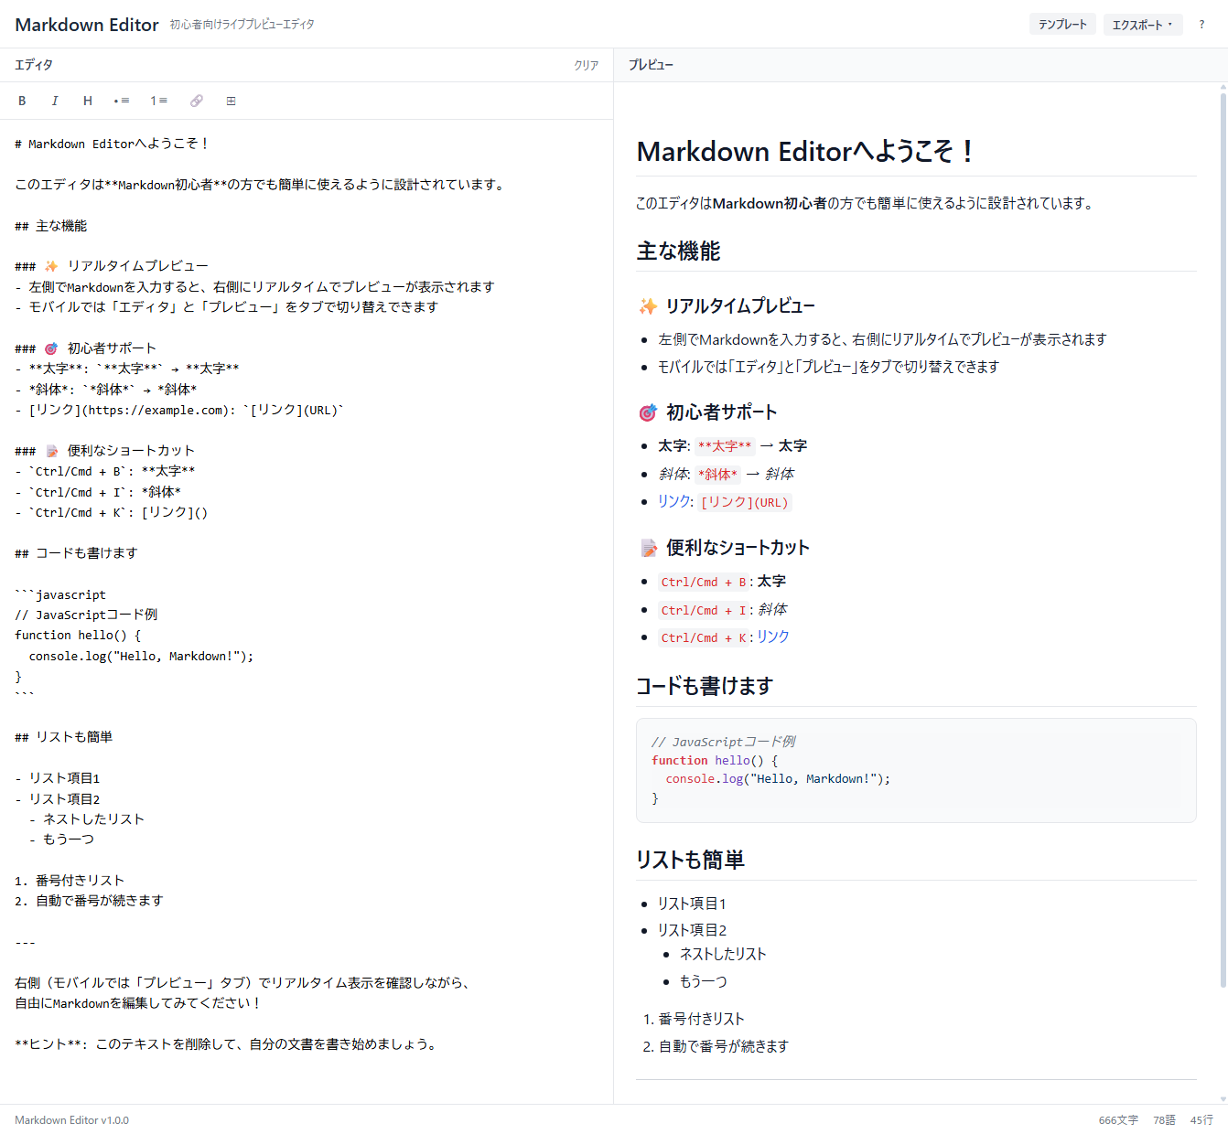Expand the エクスポート export dropdown
This screenshot has width=1228, height=1134.
[x=1143, y=25]
